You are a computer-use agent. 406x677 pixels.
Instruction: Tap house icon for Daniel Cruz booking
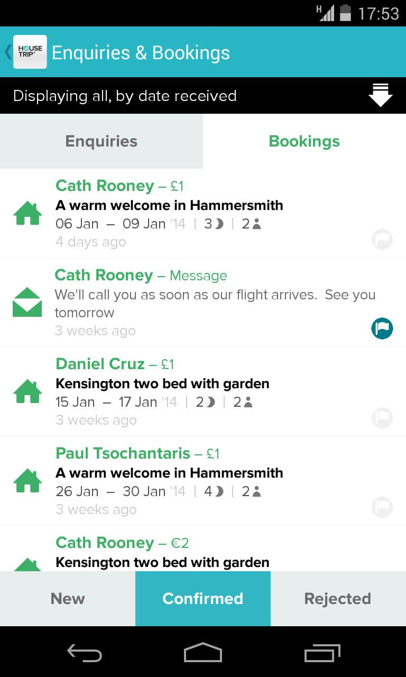tap(27, 392)
